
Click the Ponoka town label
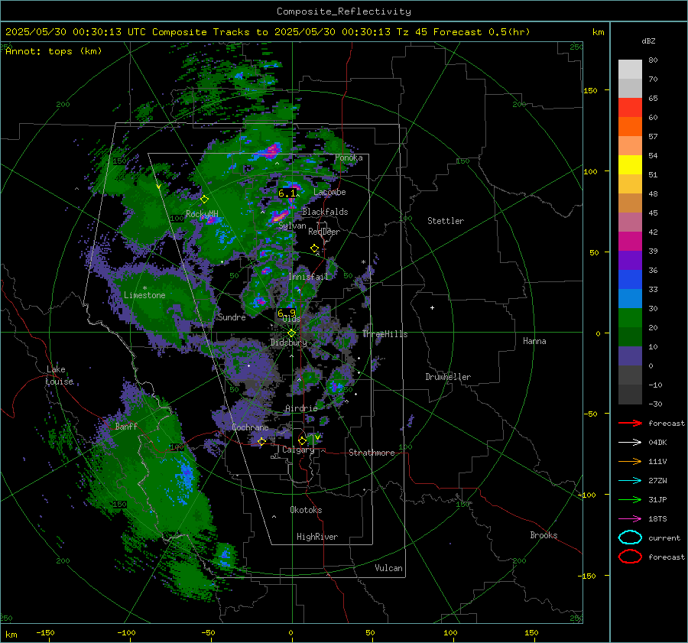pos(349,158)
